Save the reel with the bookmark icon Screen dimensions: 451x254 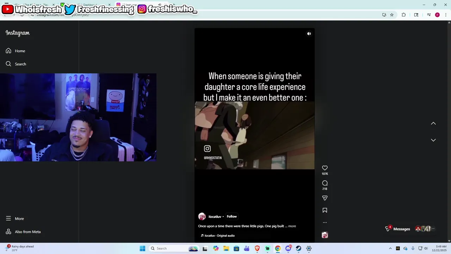tap(325, 210)
